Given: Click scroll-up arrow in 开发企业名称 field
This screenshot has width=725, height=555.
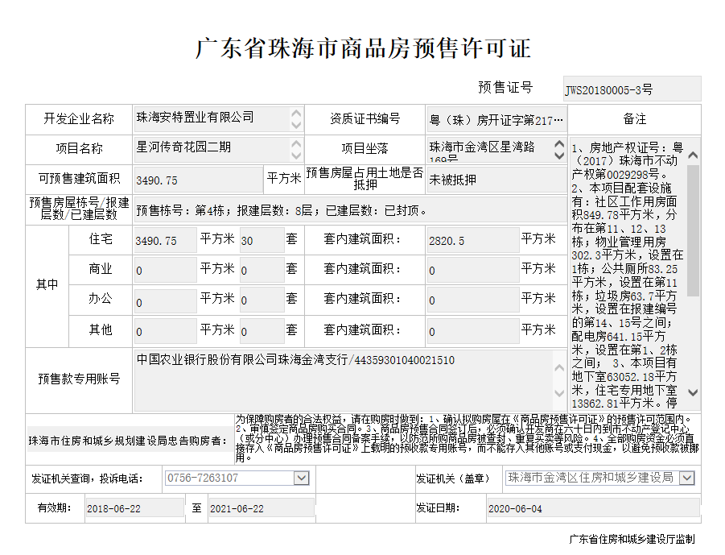Looking at the screenshot, I should tap(296, 114).
